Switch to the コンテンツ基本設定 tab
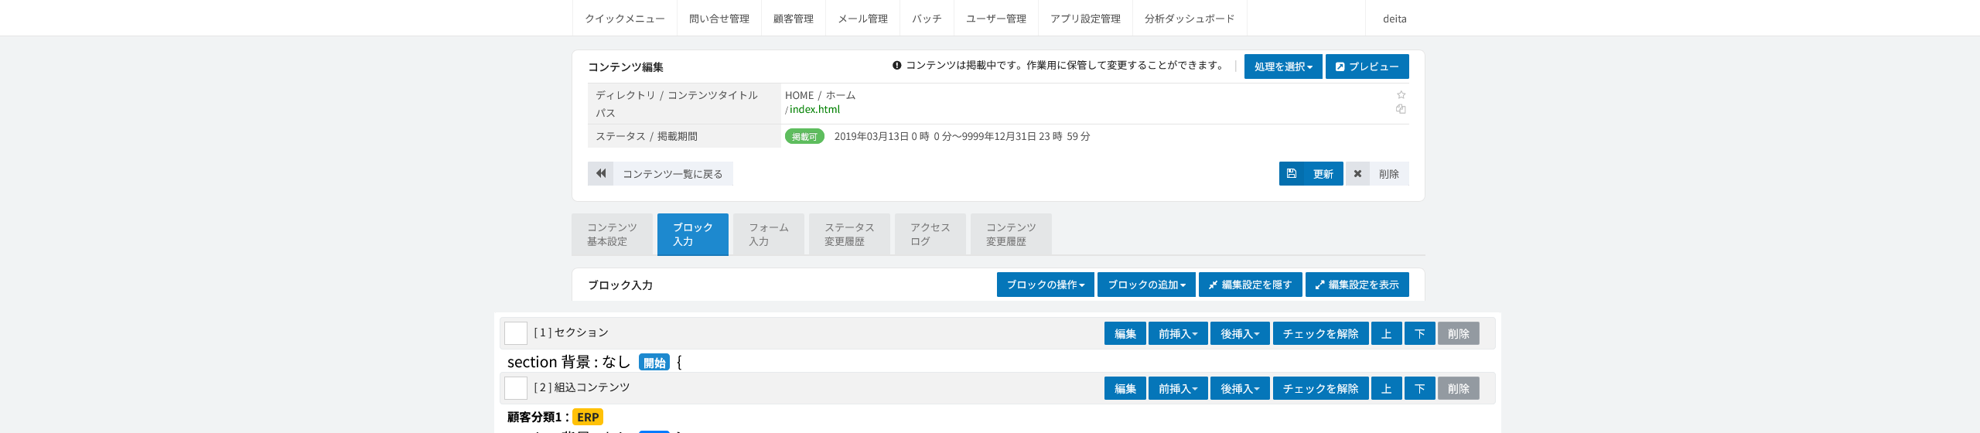The image size is (1980, 433). pyautogui.click(x=612, y=234)
